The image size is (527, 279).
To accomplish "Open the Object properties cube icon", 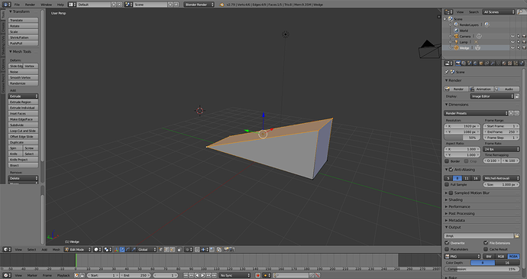I will point(481,63).
